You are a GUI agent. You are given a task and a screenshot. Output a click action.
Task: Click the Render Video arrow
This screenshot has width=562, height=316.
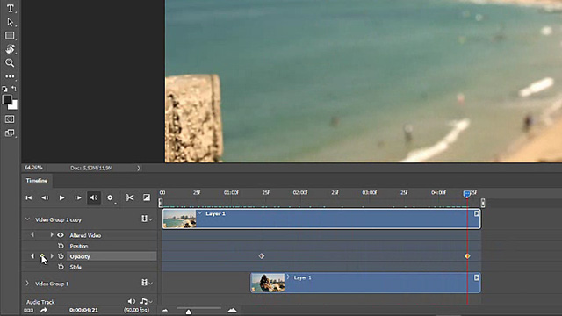click(x=44, y=310)
